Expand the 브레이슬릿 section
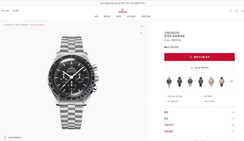This screenshot has width=244, height=141. pyautogui.click(x=199, y=131)
